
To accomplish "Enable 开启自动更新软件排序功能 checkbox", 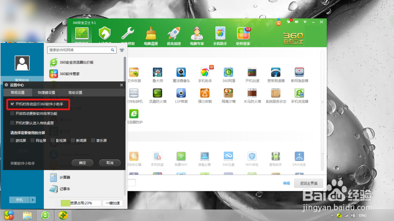I will point(12,113).
